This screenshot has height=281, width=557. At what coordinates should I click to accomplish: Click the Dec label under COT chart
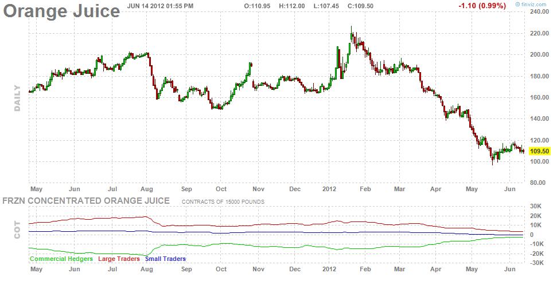(x=295, y=270)
